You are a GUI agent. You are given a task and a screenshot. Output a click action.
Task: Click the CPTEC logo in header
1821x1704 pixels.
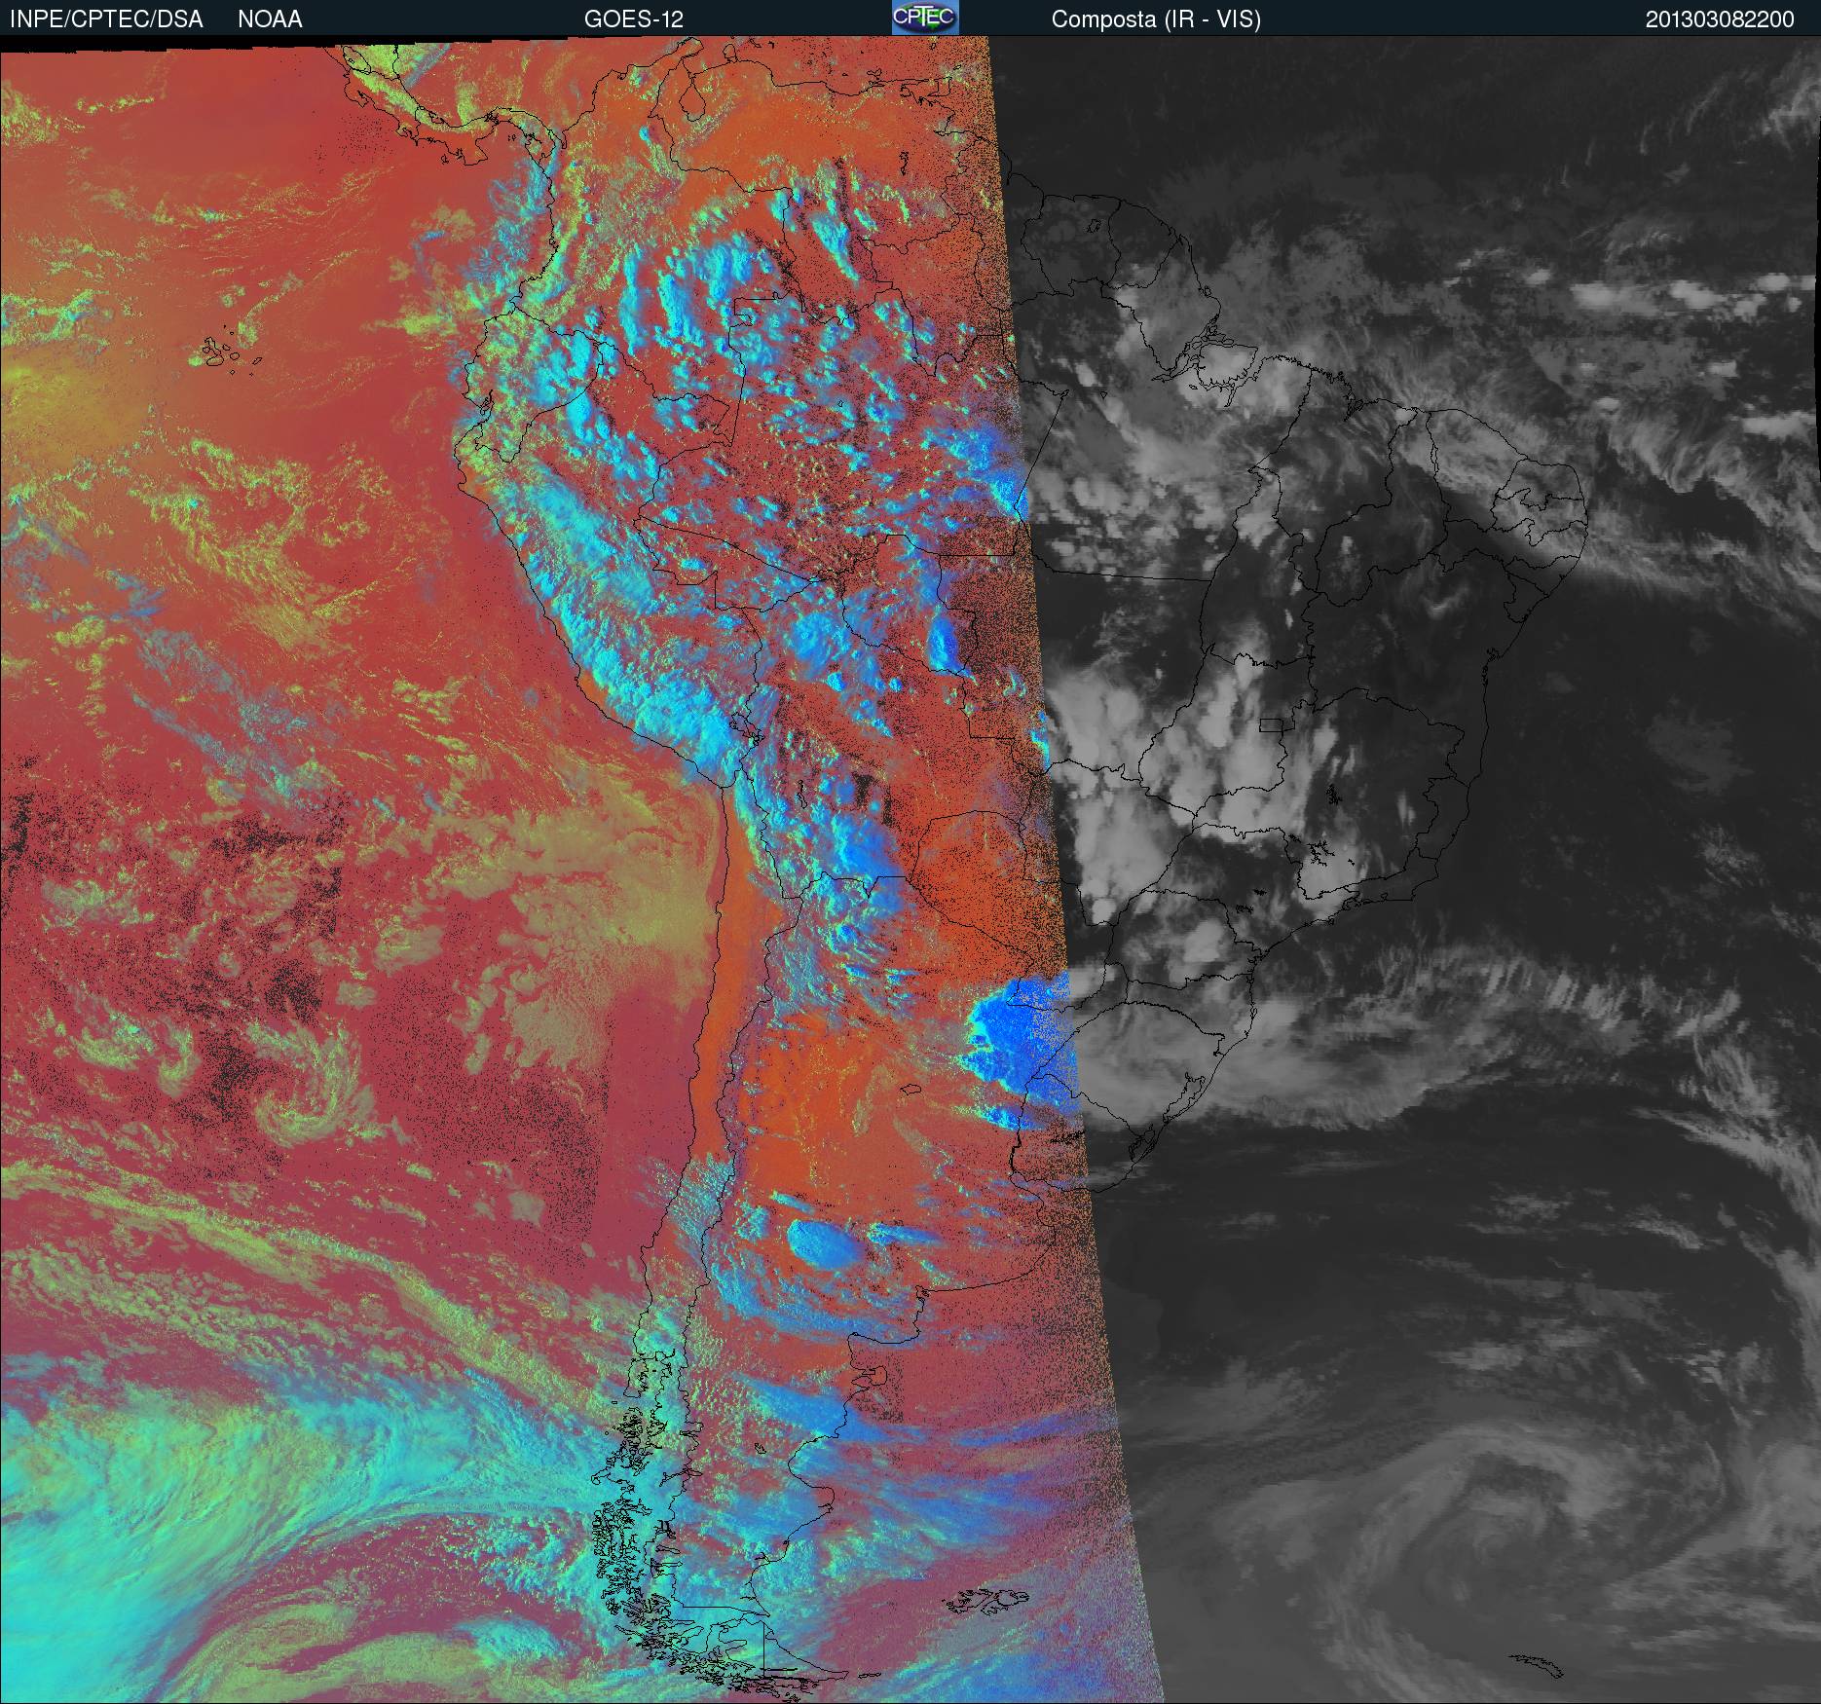[925, 18]
